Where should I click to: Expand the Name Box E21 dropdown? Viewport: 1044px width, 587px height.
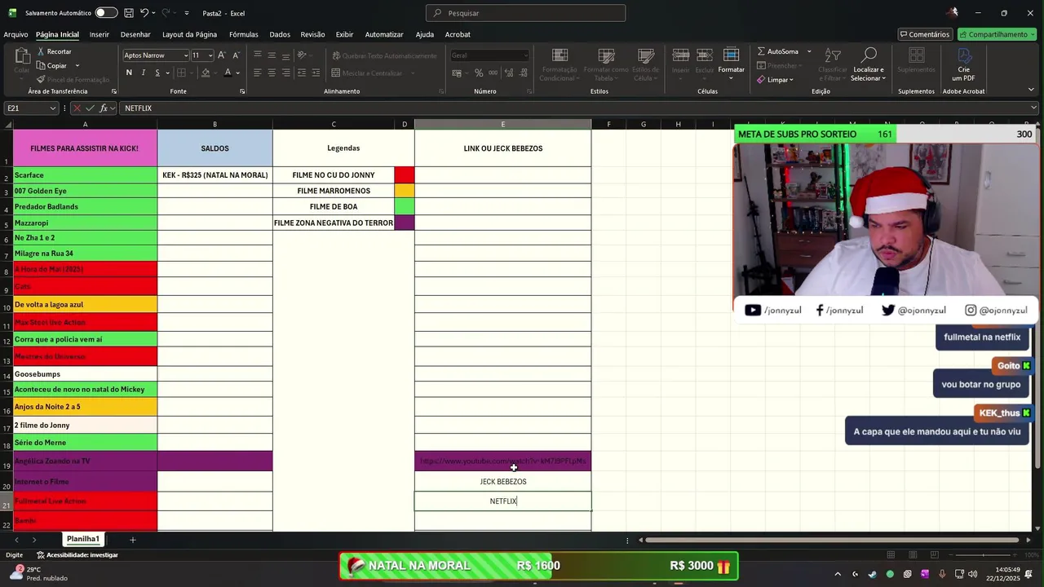click(53, 108)
